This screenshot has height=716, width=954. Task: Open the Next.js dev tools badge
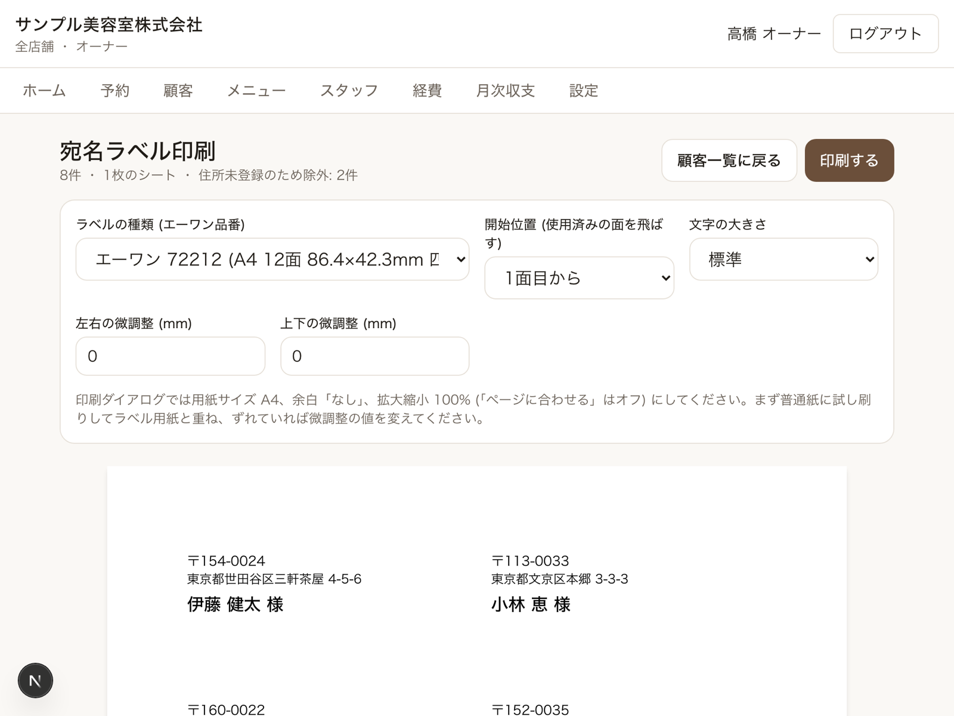pyautogui.click(x=35, y=680)
